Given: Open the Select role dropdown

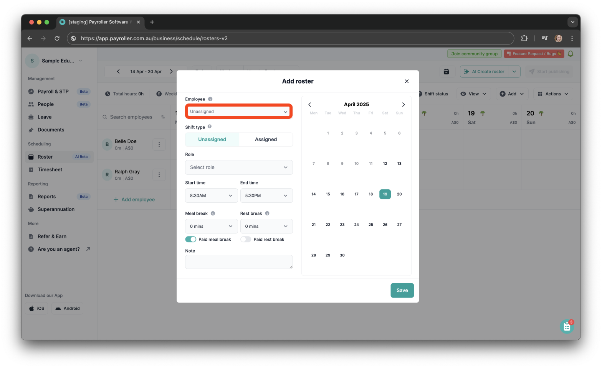Looking at the screenshot, I should pos(239,168).
